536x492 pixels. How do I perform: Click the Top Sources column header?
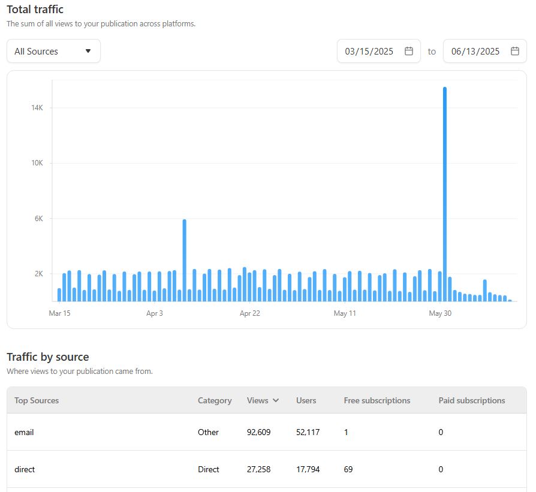(37, 401)
